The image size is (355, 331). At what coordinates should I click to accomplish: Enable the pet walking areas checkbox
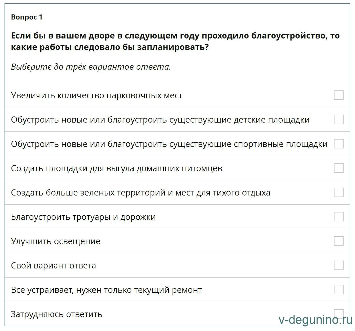click(339, 168)
